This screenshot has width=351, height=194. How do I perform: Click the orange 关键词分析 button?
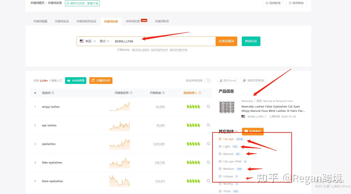tap(101, 81)
